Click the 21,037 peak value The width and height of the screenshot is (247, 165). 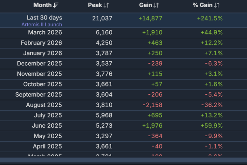[102, 18]
